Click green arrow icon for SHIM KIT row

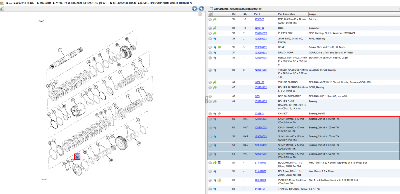[219, 114]
